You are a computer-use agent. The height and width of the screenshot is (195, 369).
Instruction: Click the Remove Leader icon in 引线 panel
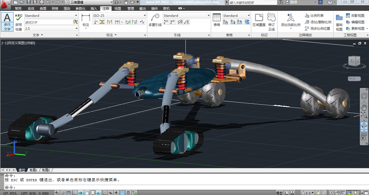pyautogui.click(x=172, y=22)
